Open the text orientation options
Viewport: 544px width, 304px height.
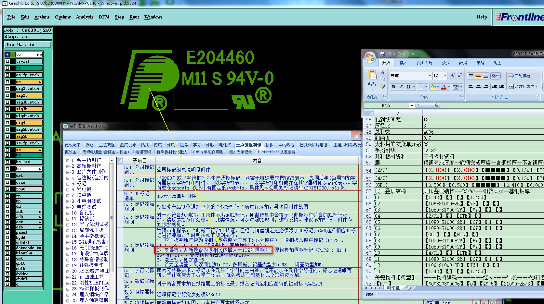click(495, 76)
